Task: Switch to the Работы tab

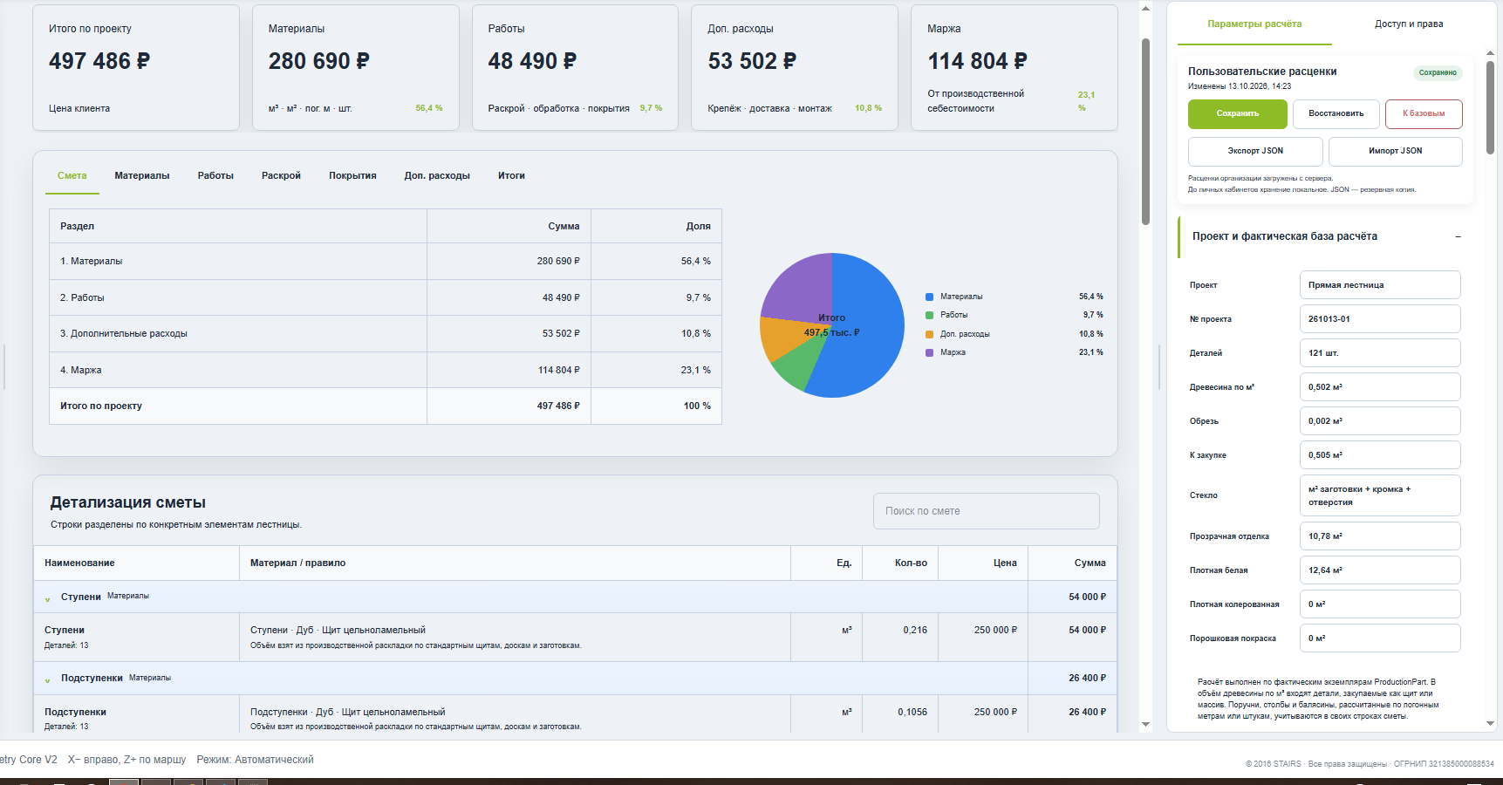Action: (215, 176)
